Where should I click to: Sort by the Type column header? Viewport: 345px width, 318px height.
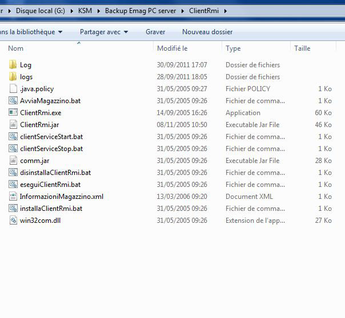click(233, 48)
